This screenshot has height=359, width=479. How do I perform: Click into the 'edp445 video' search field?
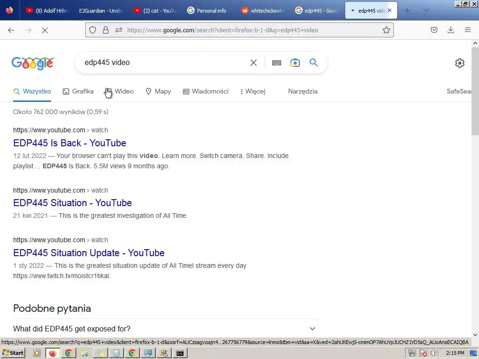click(x=165, y=62)
